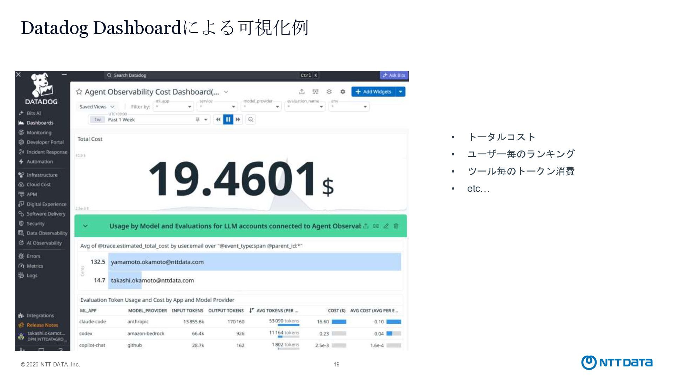Image resolution: width=673 pixels, height=378 pixels.
Task: Open the model_provider filter dropdown
Action: 262,106
